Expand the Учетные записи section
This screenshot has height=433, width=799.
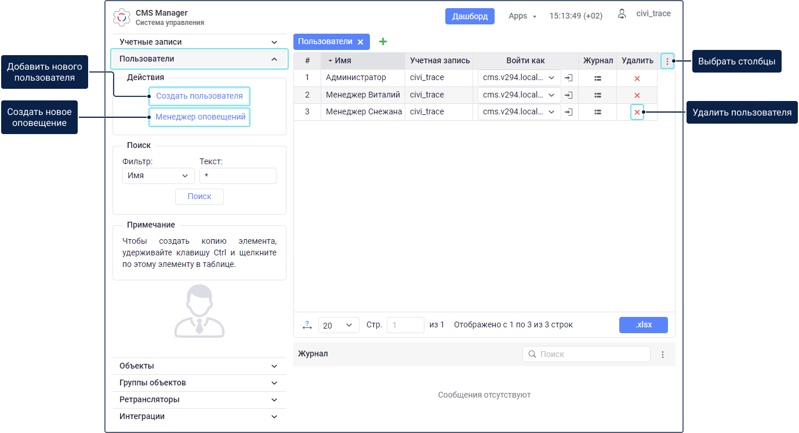(x=199, y=42)
